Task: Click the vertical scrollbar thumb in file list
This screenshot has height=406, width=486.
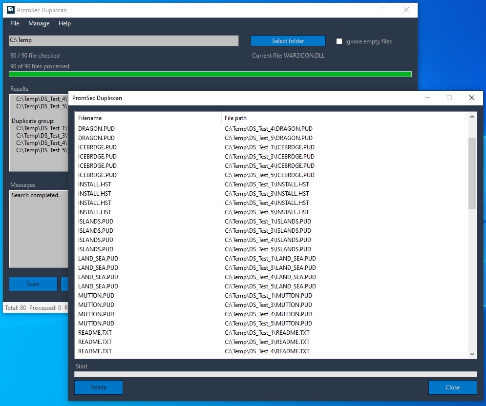Action: (472, 173)
